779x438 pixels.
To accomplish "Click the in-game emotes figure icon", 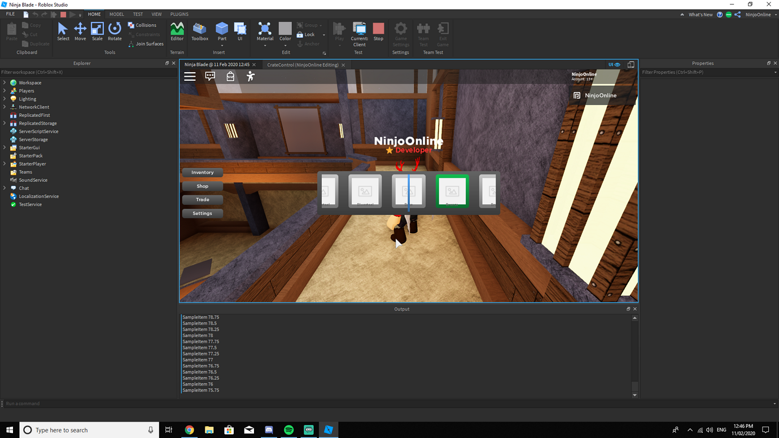I will pos(251,76).
